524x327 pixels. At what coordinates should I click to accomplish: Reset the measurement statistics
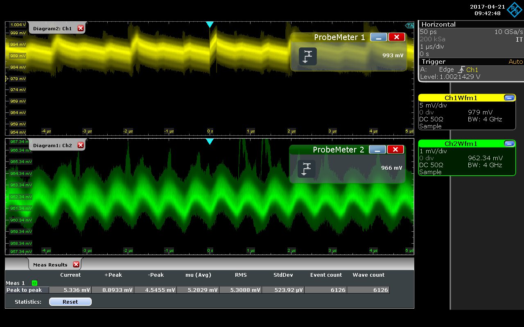70,302
